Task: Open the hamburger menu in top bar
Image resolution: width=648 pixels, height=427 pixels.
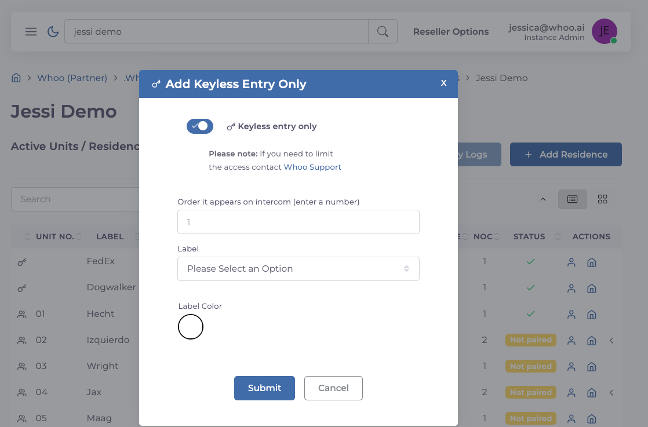Action: coord(31,31)
